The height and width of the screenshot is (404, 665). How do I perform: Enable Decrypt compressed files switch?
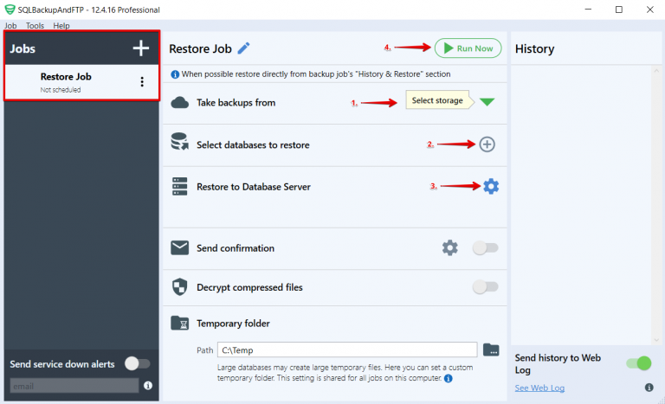485,287
